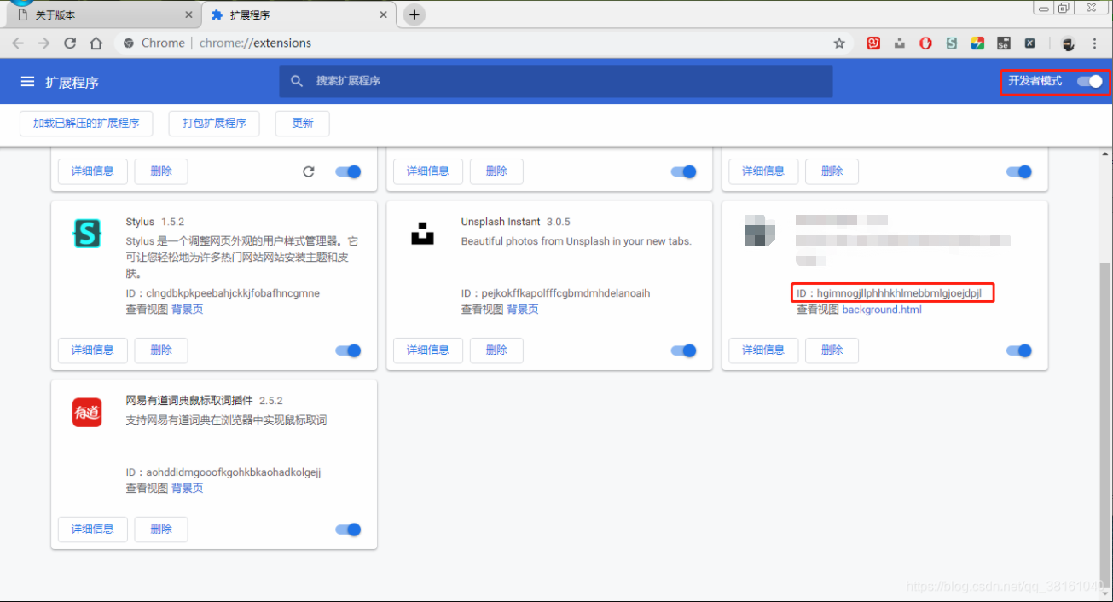This screenshot has height=602, width=1113.
Task: Bookmark this page via the star icon
Action: pos(839,43)
